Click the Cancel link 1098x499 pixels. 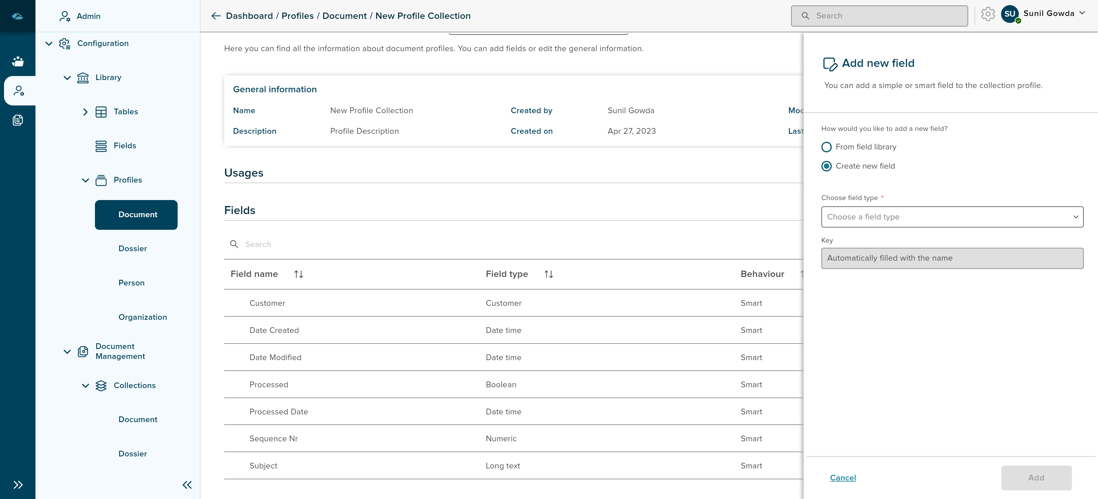click(x=843, y=478)
